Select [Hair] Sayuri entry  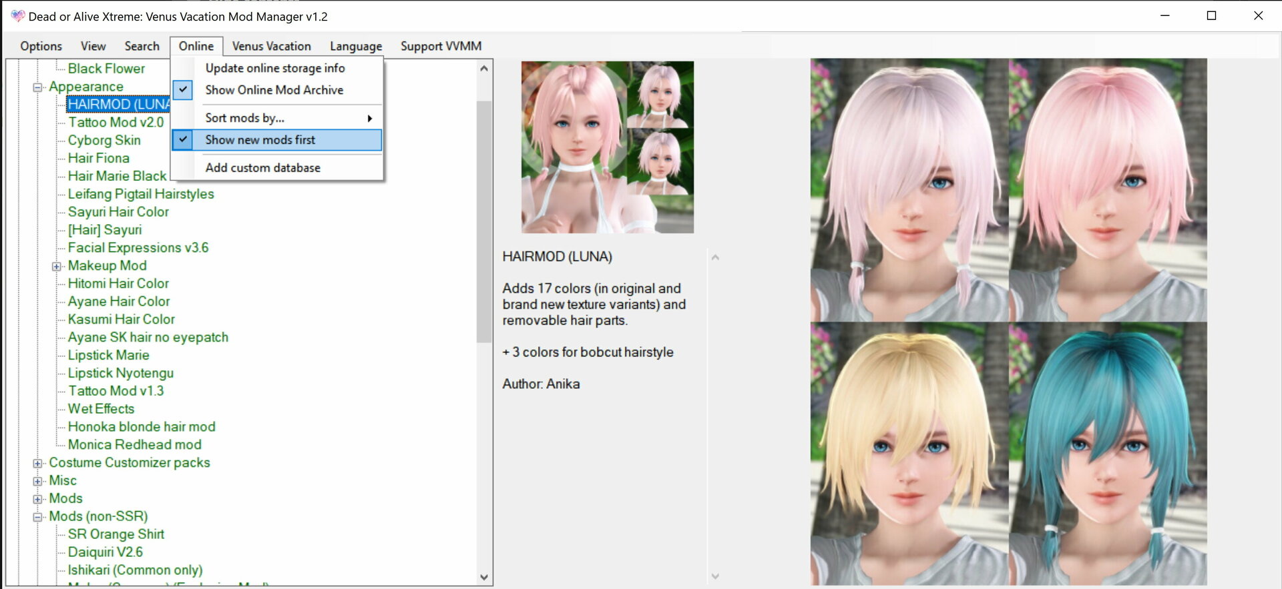click(105, 230)
